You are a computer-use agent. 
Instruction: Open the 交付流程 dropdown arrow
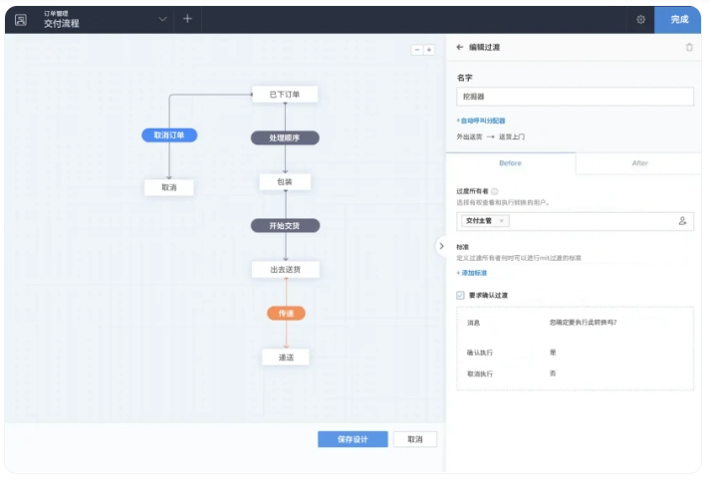[x=163, y=20]
